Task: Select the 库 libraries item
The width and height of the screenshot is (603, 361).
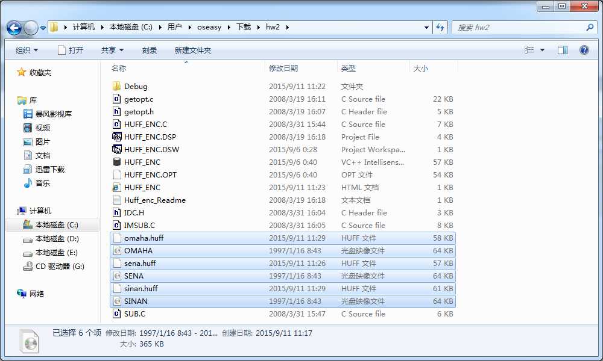Action: click(x=27, y=100)
